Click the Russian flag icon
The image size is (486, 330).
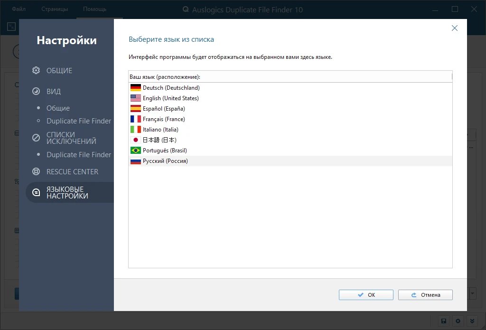(135, 161)
